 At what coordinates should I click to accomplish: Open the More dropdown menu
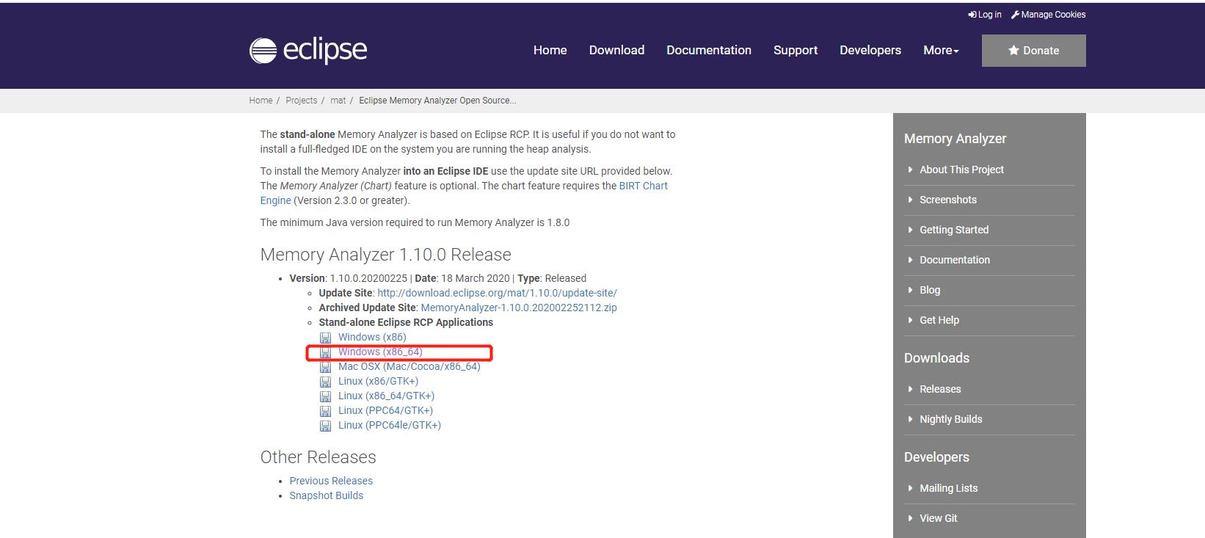tap(941, 50)
